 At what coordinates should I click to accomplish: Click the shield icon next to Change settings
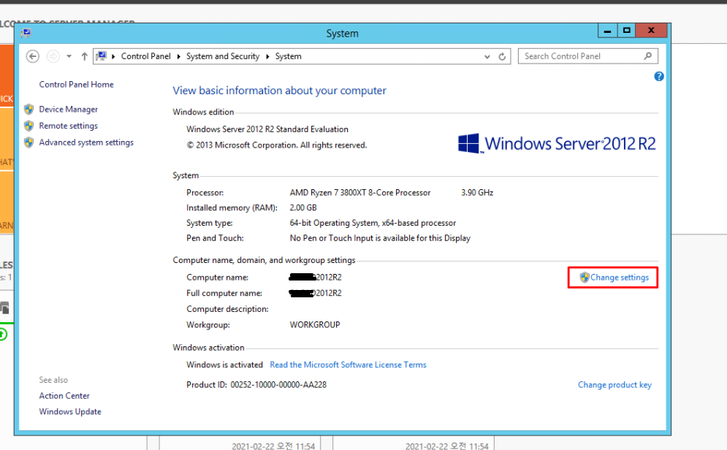(585, 278)
